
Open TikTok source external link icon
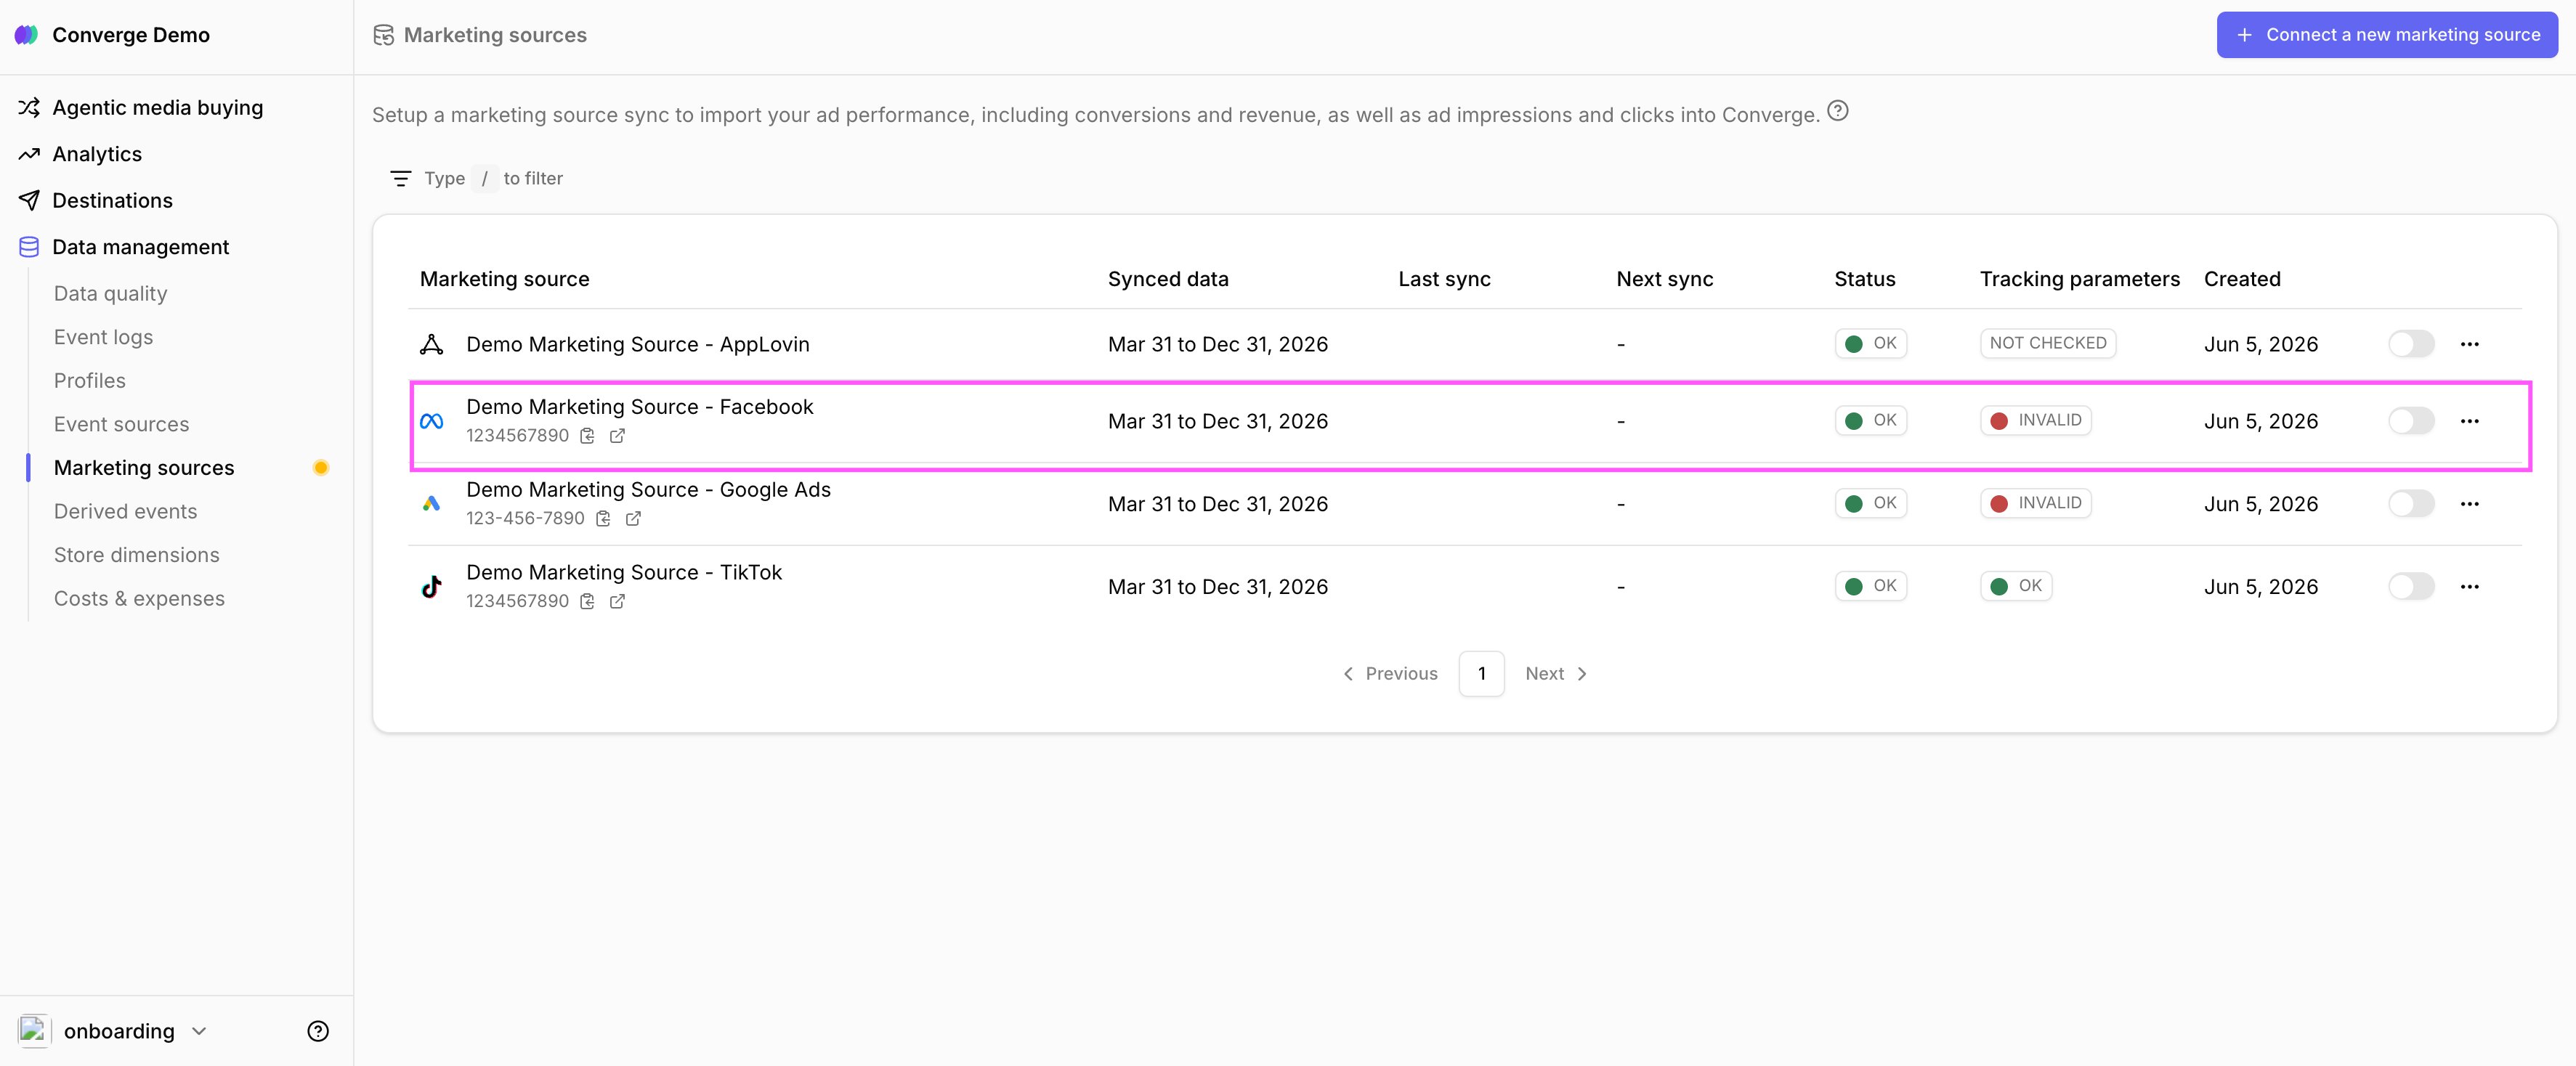[617, 601]
